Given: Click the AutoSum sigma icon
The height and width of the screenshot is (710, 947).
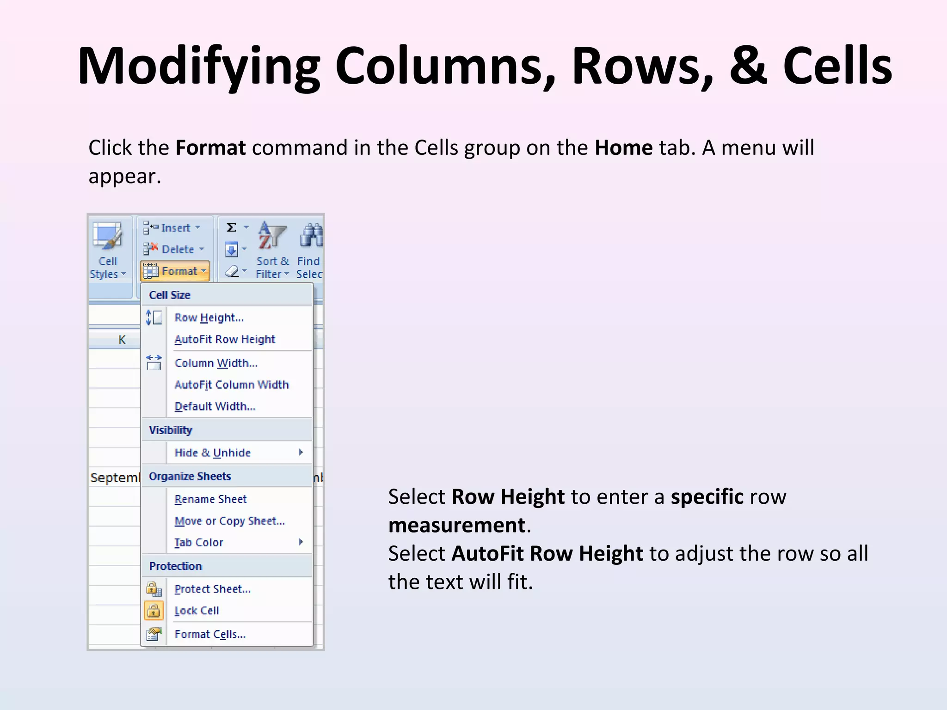Looking at the screenshot, I should pos(231,227).
